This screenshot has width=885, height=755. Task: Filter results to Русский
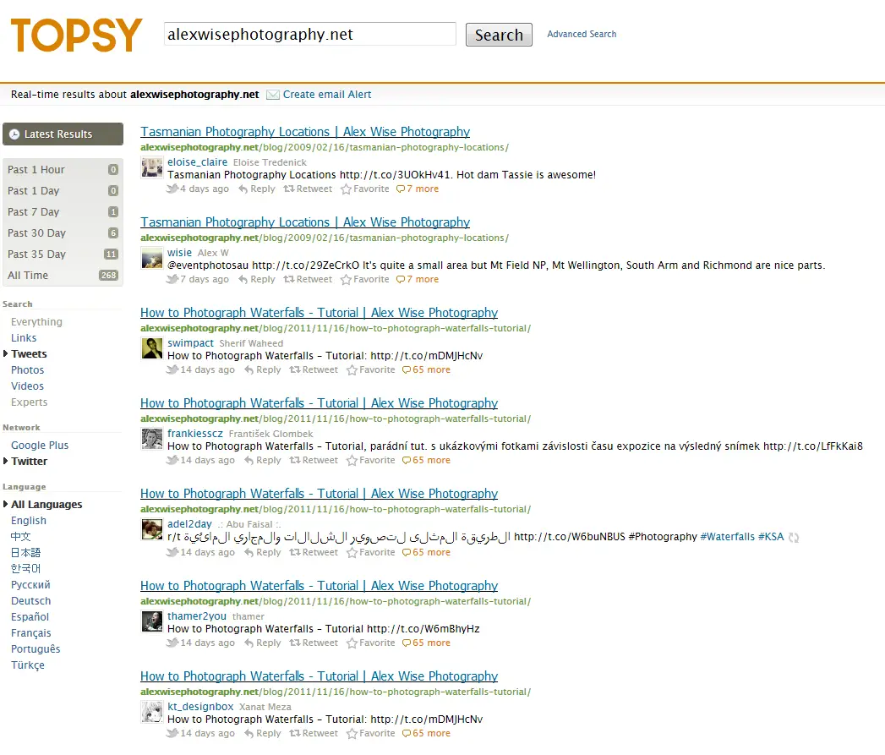click(30, 585)
